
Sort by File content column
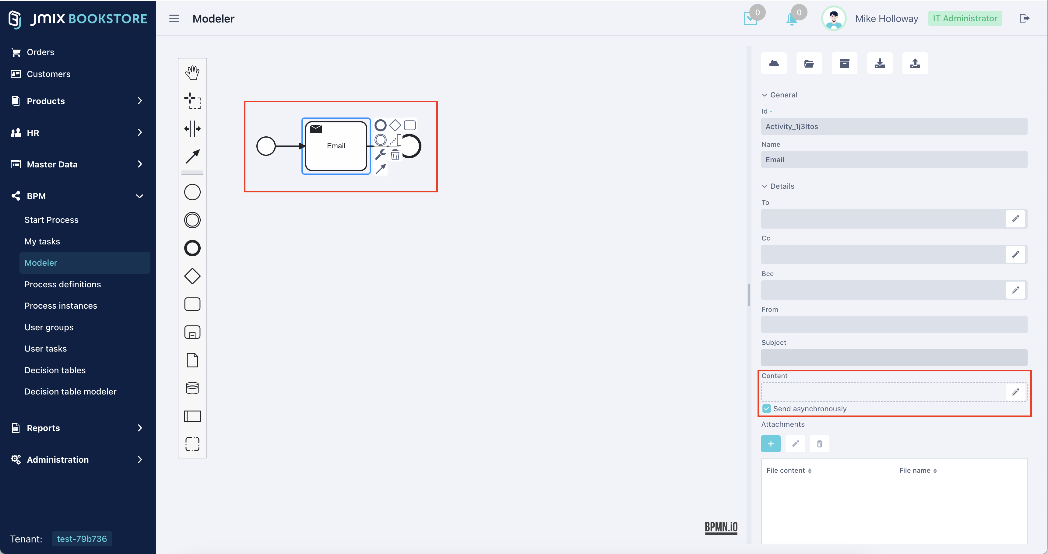789,470
